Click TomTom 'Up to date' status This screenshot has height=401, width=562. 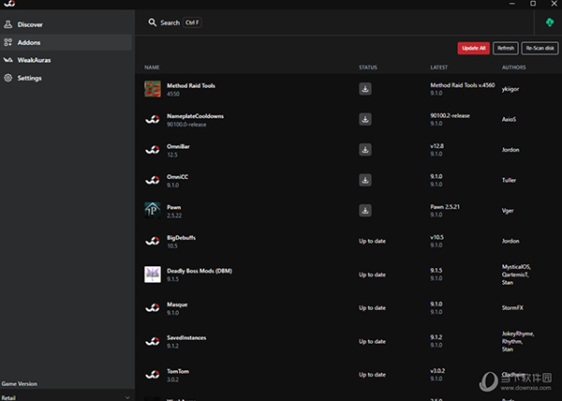373,375
